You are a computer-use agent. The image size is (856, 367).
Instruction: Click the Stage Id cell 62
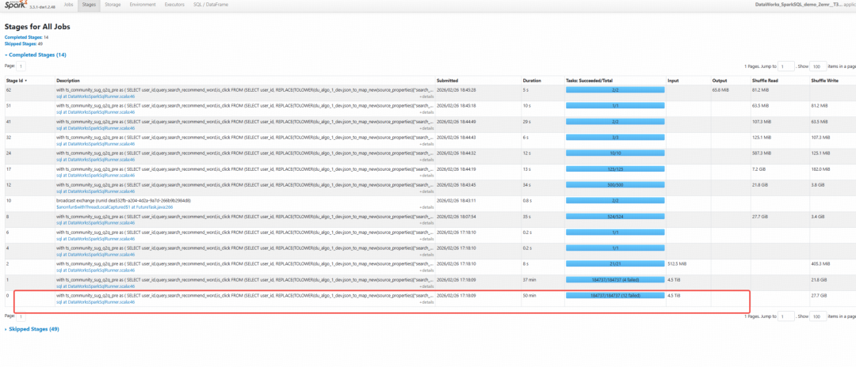click(8, 89)
